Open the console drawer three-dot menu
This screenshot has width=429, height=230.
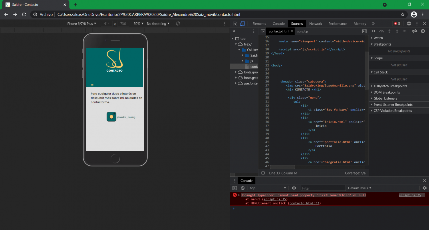click(235, 181)
